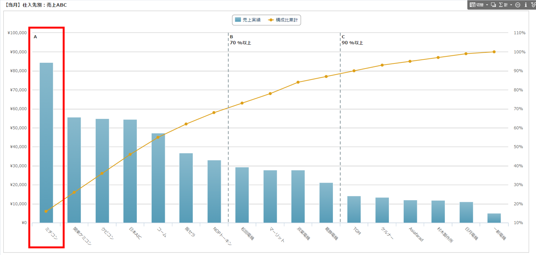Click the 関東ケミコン axis label
The width and height of the screenshot is (536, 255).
82,236
